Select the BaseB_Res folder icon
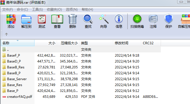The height and width of the screenshot is (104, 190). point(4,67)
